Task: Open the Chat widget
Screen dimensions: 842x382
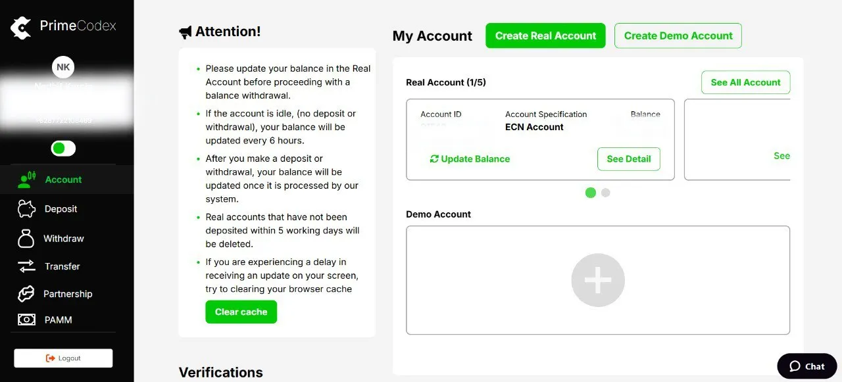Action: tap(806, 366)
